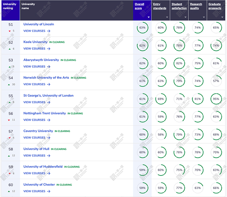Screen dimensions: 227x197
Task: Open the Entry standards column header link
Action: [x=160, y=6]
